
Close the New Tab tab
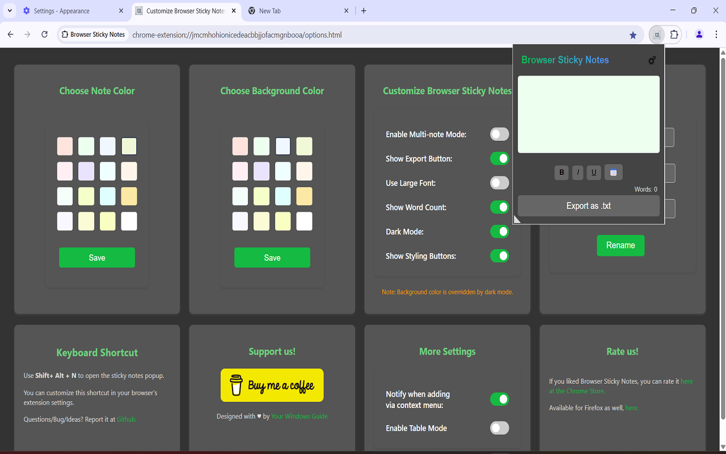pyautogui.click(x=346, y=11)
